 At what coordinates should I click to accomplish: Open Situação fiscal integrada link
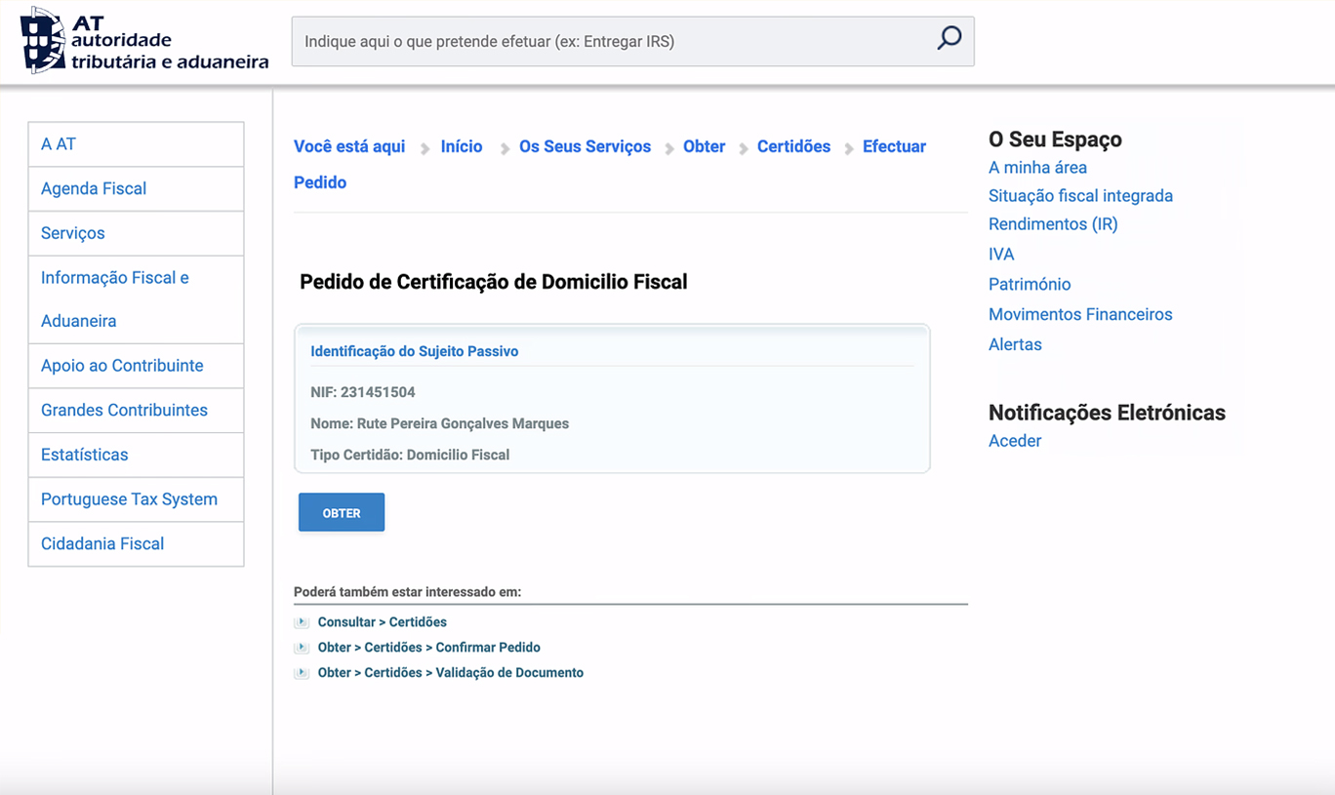coord(1080,196)
